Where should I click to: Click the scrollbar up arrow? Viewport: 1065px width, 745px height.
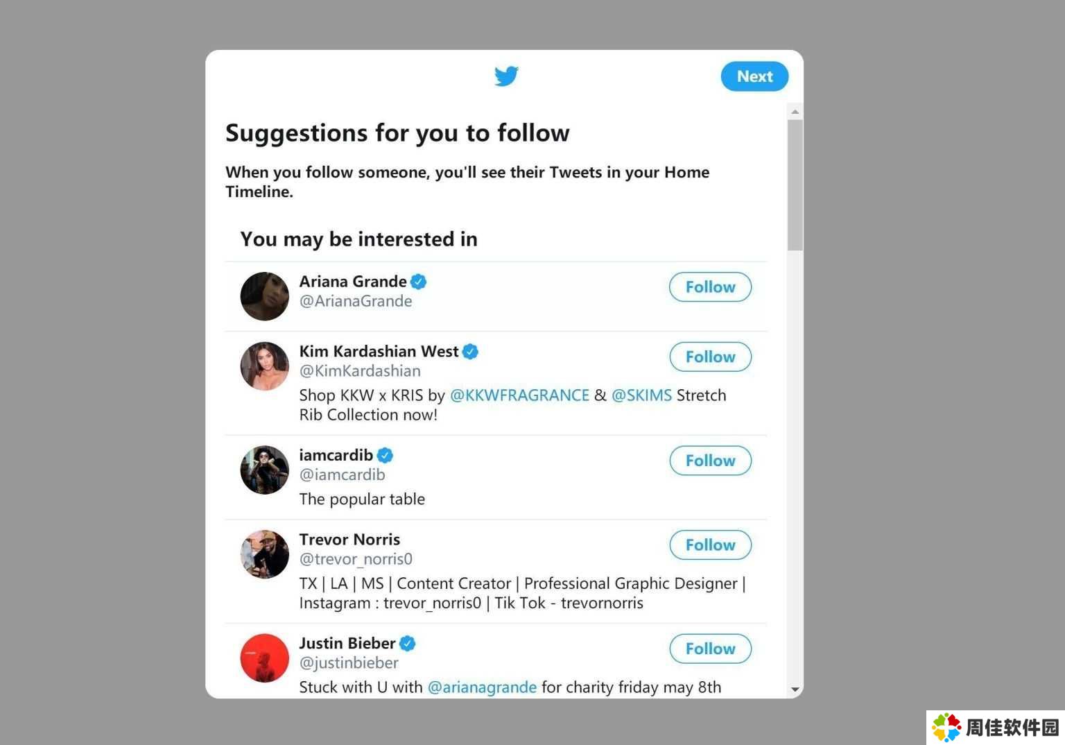coord(795,112)
